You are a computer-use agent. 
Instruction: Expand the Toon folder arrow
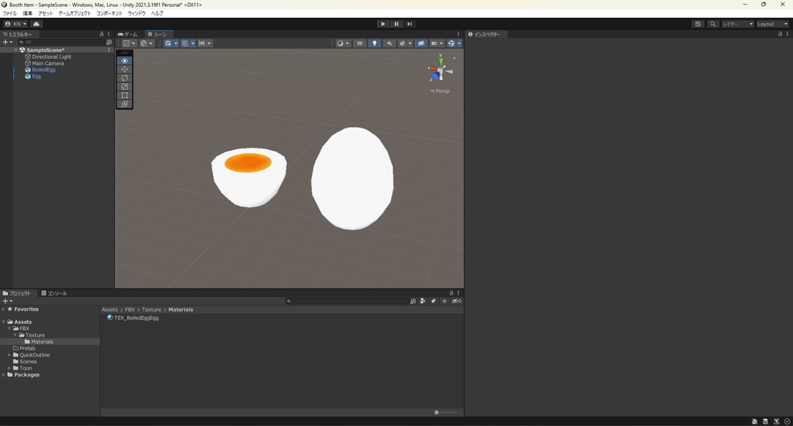(x=9, y=368)
